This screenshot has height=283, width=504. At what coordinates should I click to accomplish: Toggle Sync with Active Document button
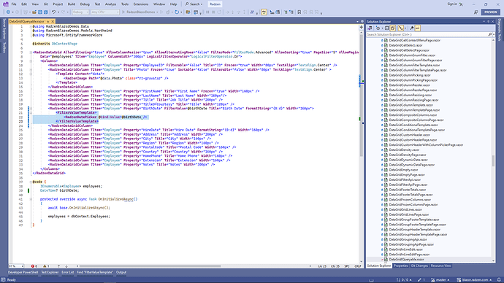click(400, 28)
